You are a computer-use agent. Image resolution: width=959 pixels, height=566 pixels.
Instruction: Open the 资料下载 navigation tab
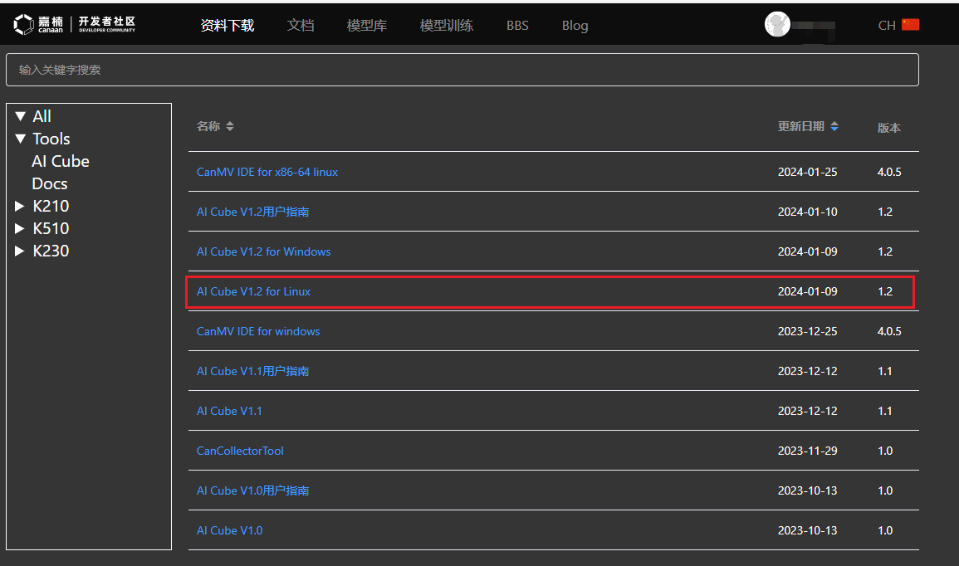click(228, 25)
